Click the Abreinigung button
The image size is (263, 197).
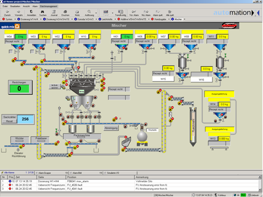point(111,128)
